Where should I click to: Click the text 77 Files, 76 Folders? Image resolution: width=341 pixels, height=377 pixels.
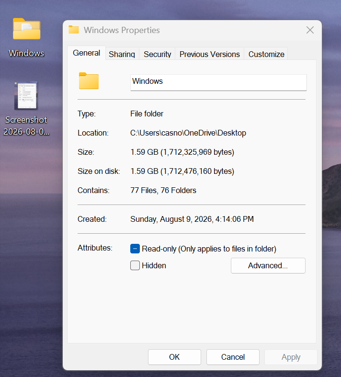coord(163,190)
